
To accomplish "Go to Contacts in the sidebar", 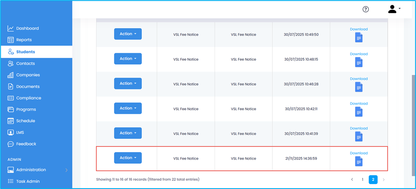I will coord(25,64).
